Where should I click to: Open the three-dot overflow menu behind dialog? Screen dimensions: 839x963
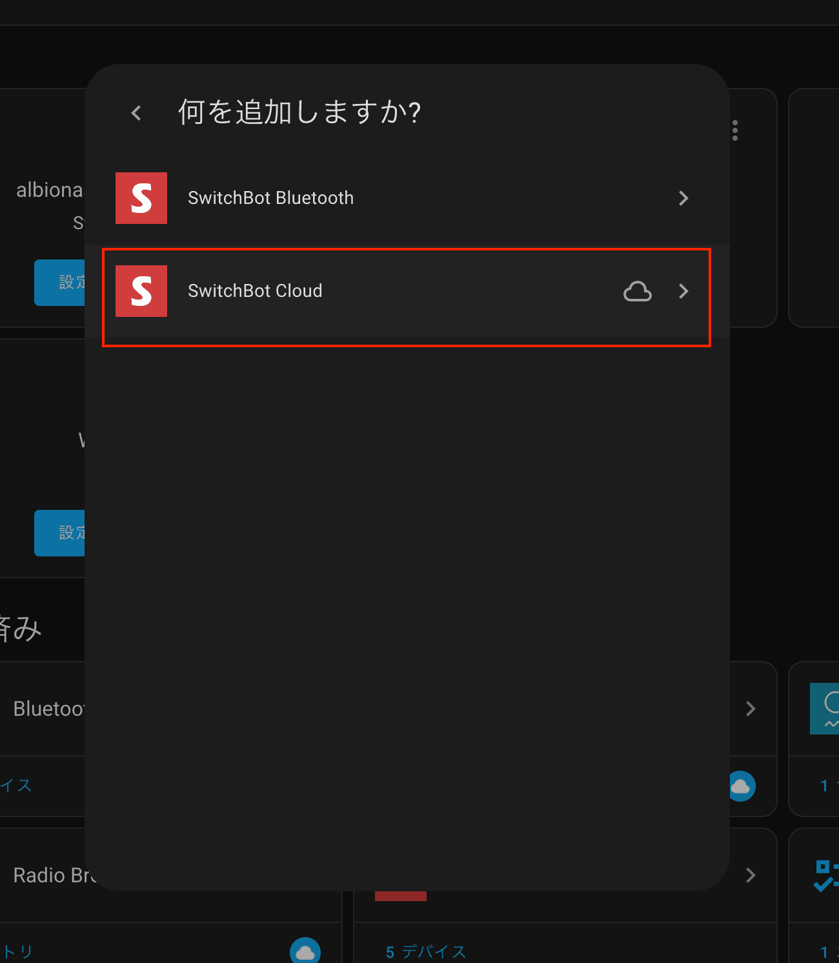click(735, 130)
